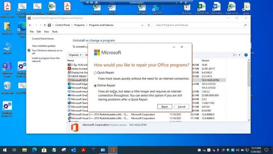Open Control Panel Home link
Screen dimensions: 273x154
click(x=43, y=39)
